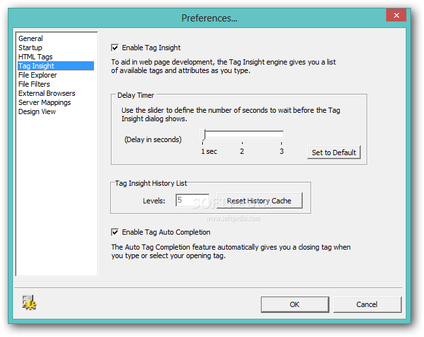Select Startup in the category list

(55, 48)
